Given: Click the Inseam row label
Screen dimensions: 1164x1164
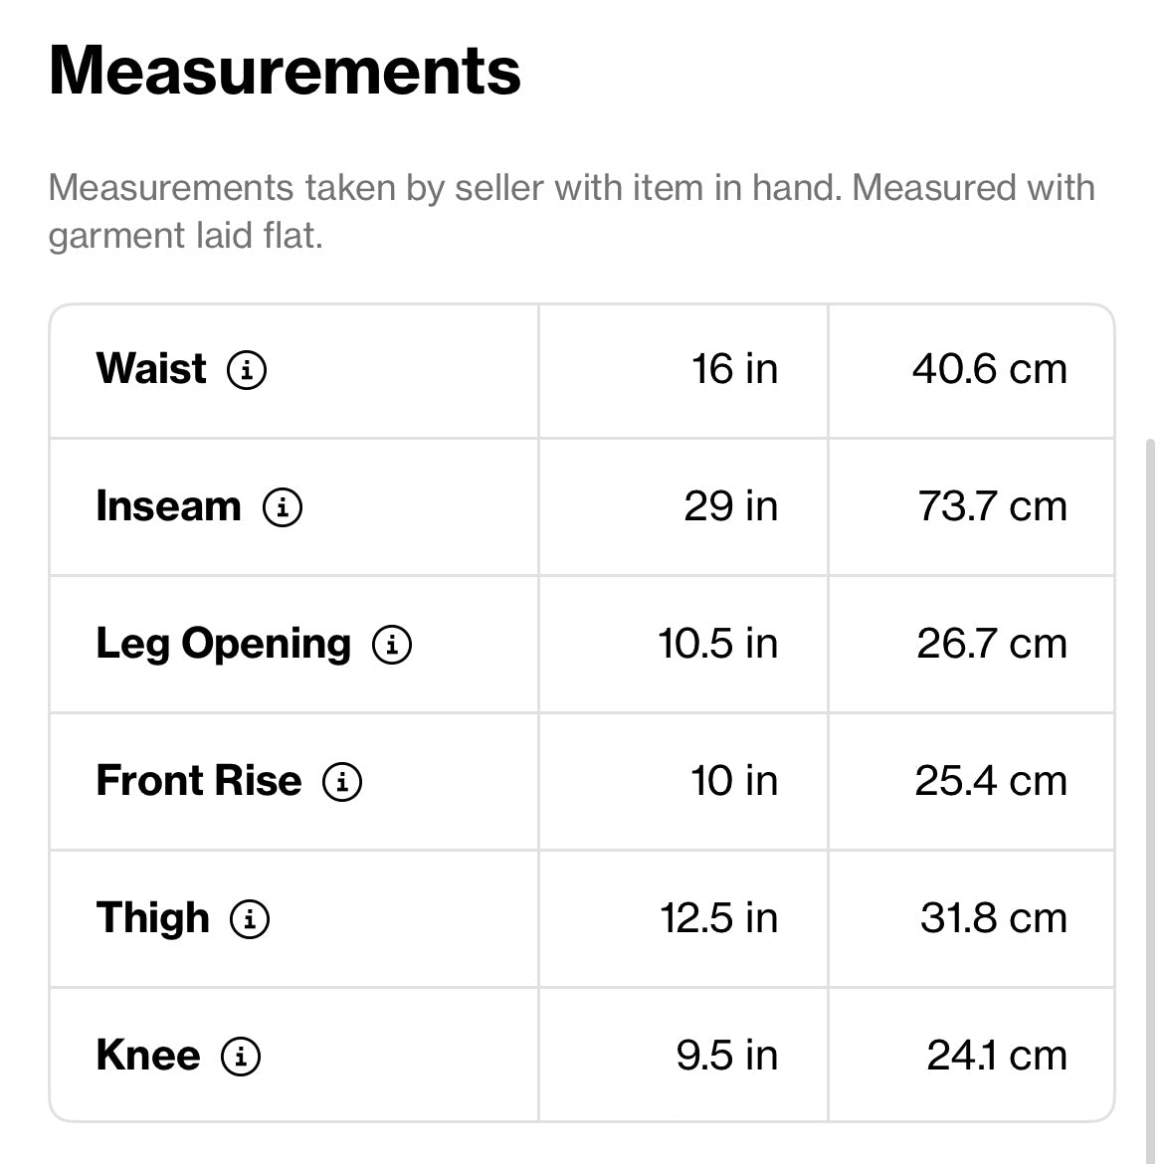Looking at the screenshot, I should pos(168,506).
